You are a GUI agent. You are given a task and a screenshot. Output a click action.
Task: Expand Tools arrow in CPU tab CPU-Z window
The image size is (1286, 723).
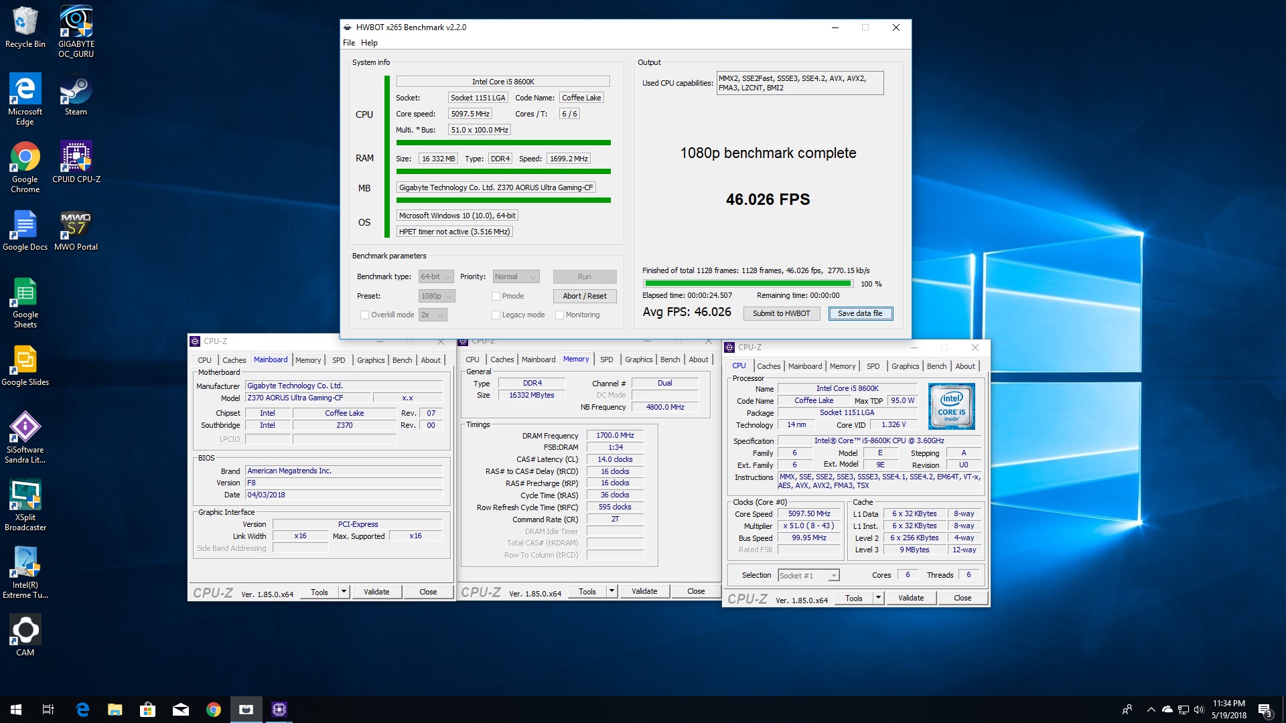coord(878,598)
